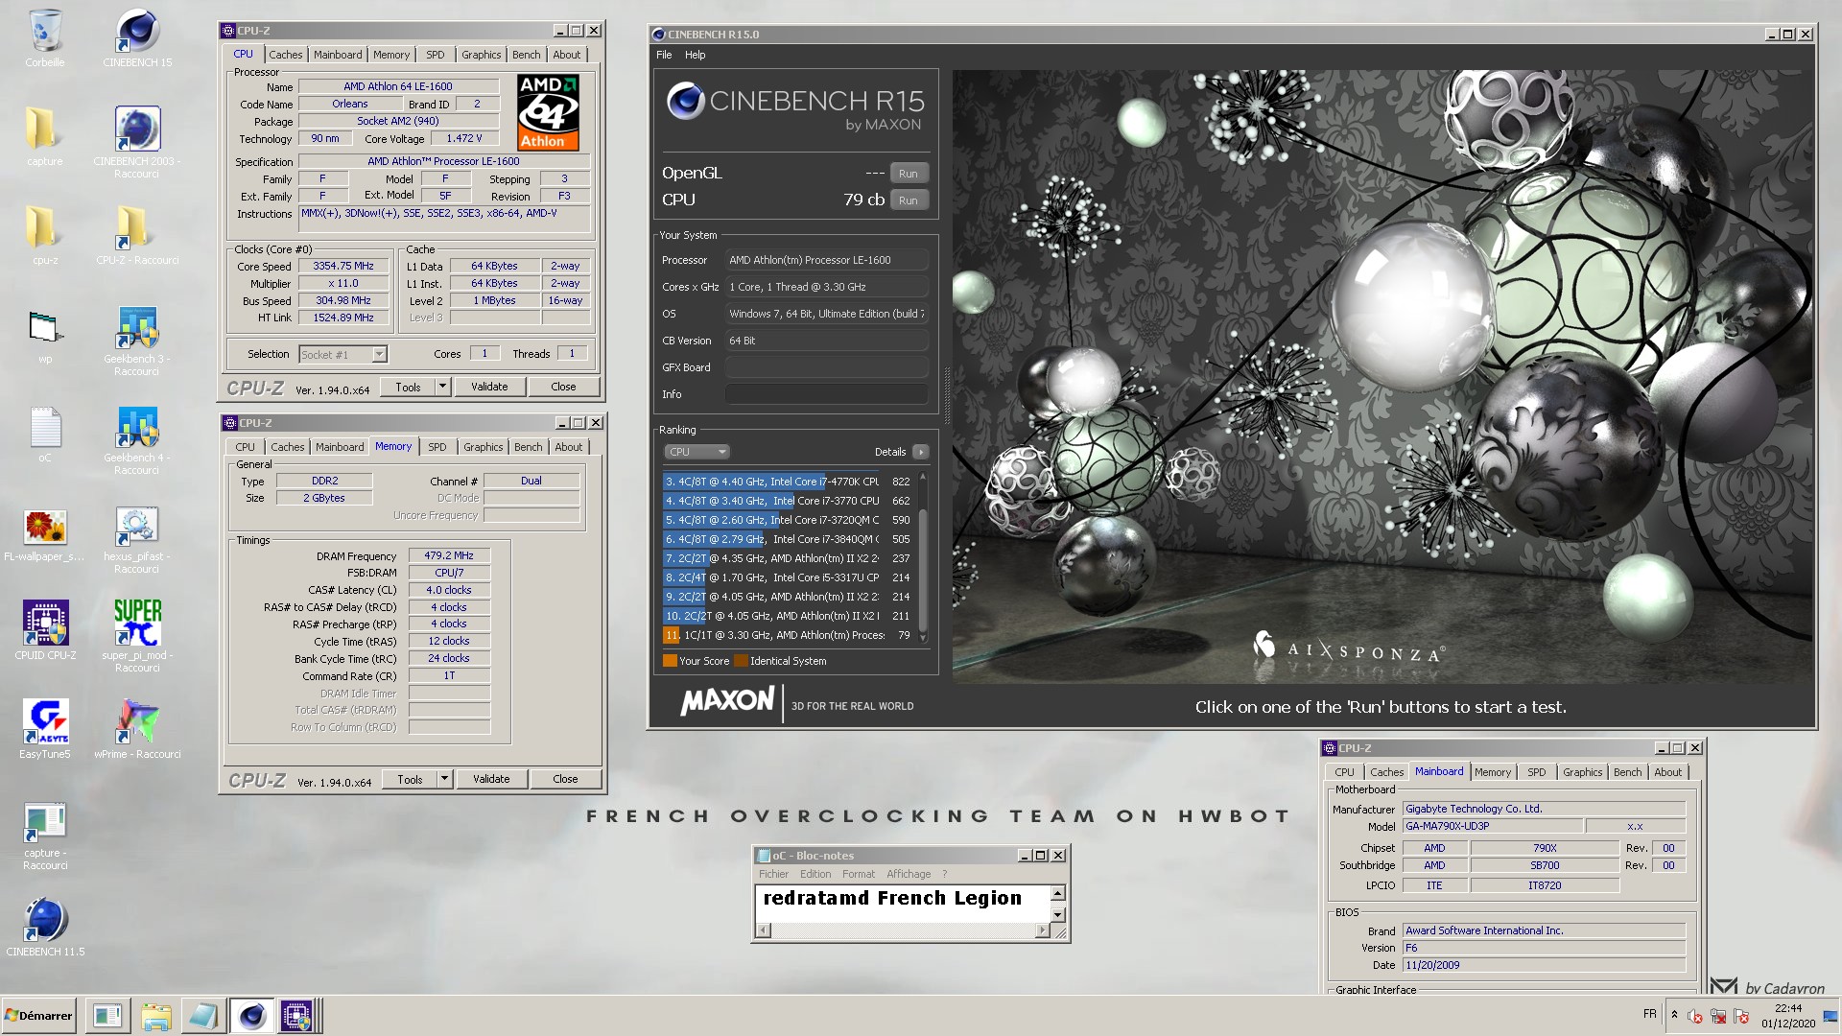Open the oC text file icon
Screen dimensions: 1842x1036
[45, 434]
